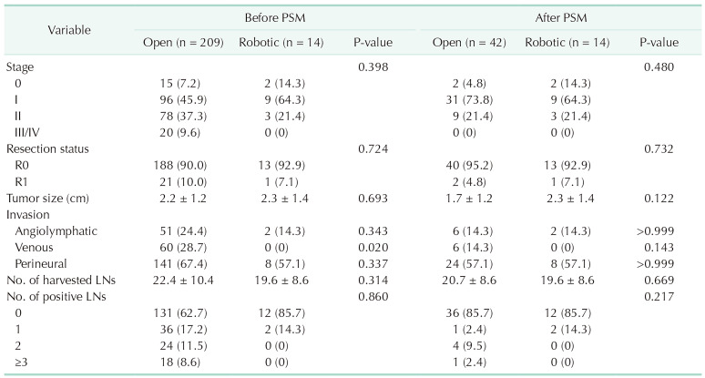Select the Tumor size (cm) row label
Image resolution: width=705 pixels, height=378 pixels.
coord(47,199)
